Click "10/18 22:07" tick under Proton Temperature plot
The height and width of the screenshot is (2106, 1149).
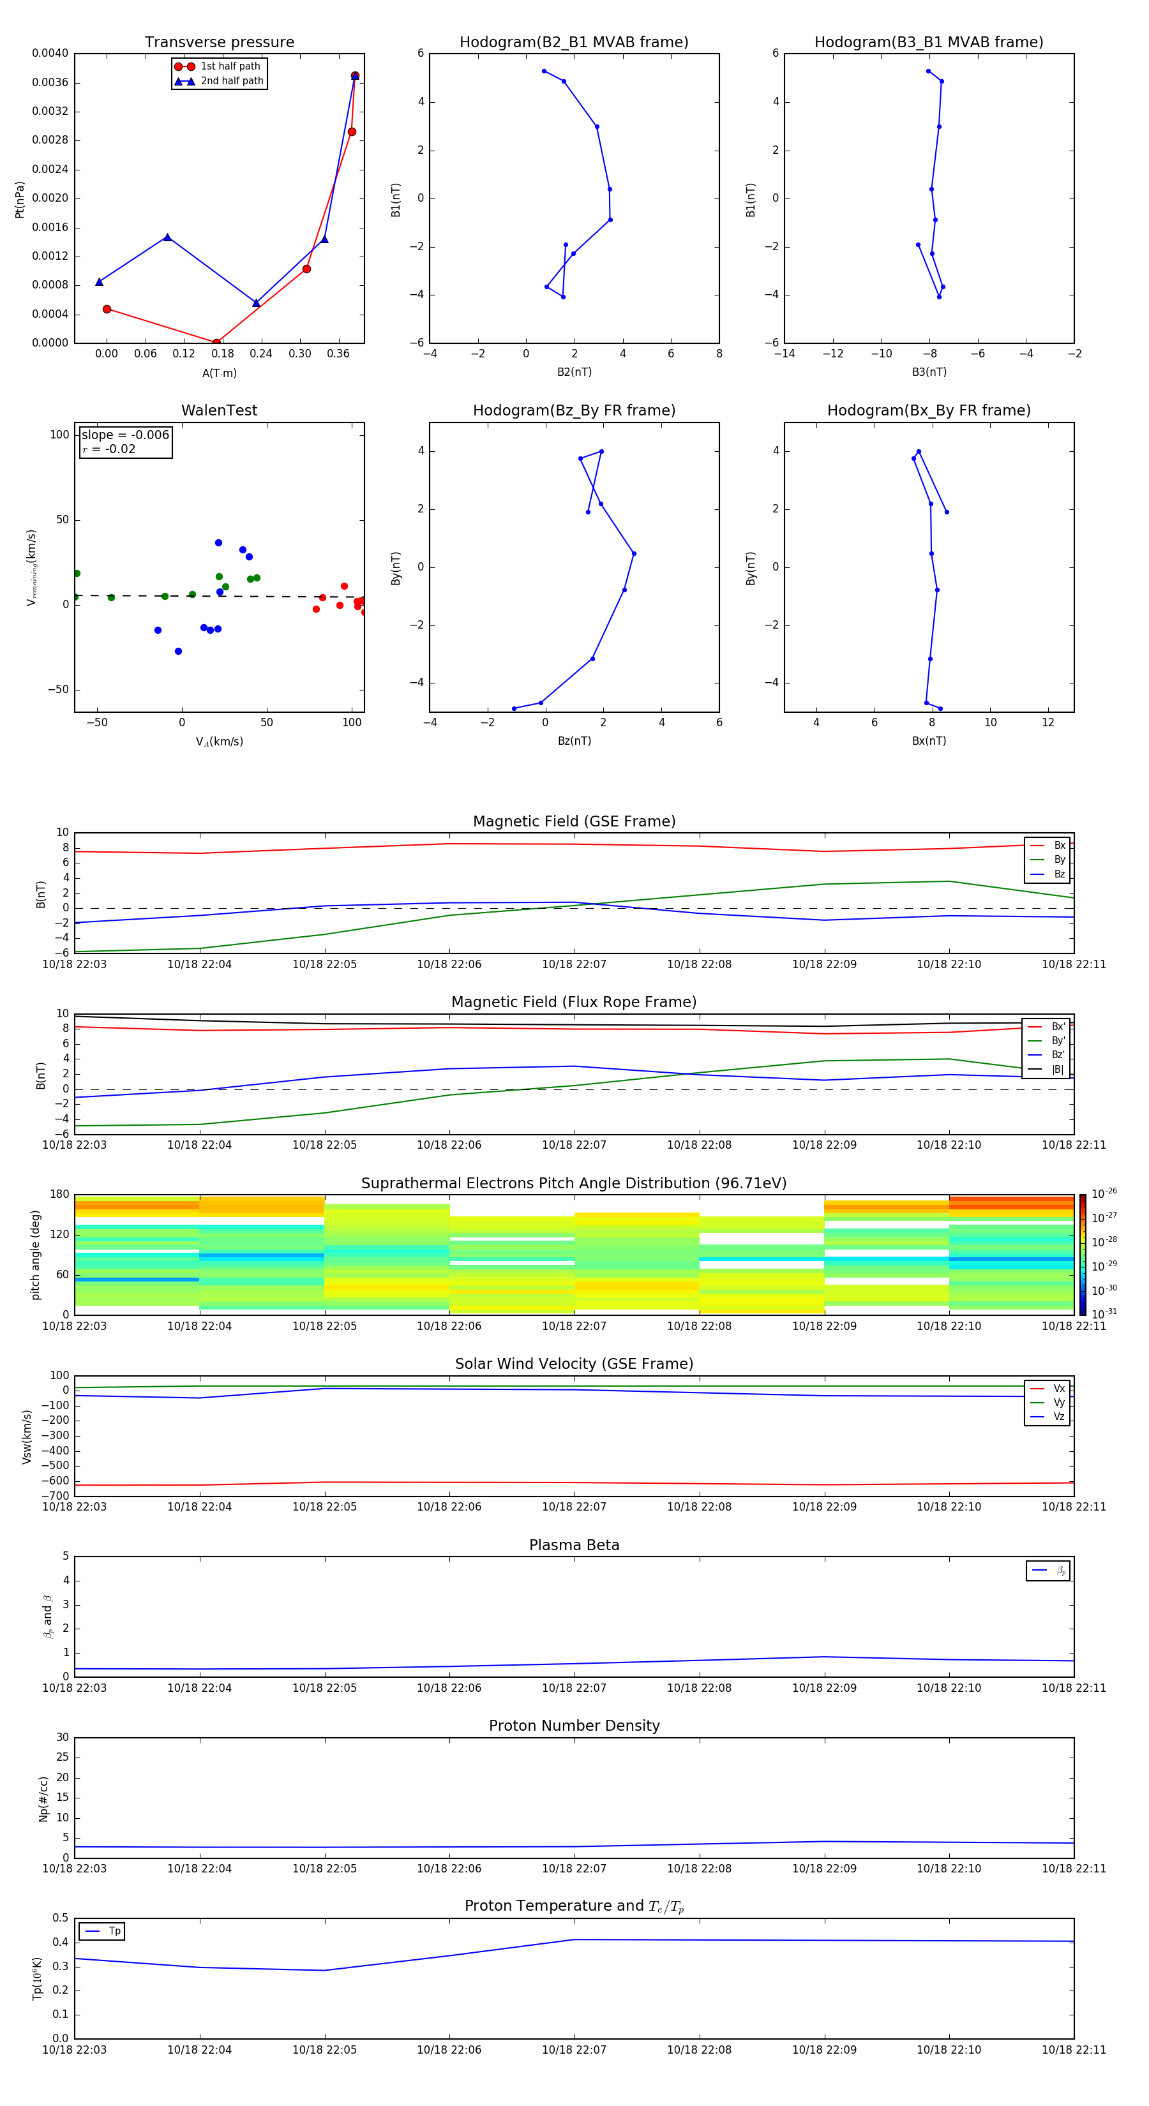[574, 2050]
